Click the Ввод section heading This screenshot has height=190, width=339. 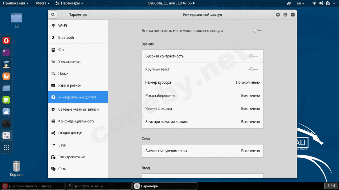click(146, 168)
